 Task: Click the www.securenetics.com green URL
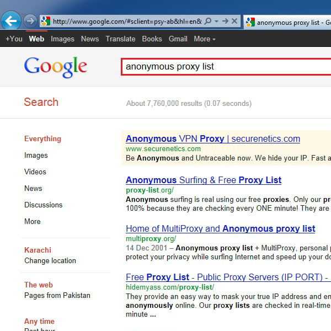163,149
